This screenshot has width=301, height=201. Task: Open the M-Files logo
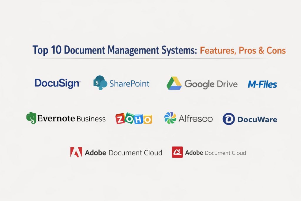(262, 84)
